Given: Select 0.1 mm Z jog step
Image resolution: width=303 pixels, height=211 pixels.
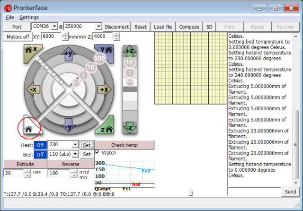Looking at the screenshot, I should 129,82.
